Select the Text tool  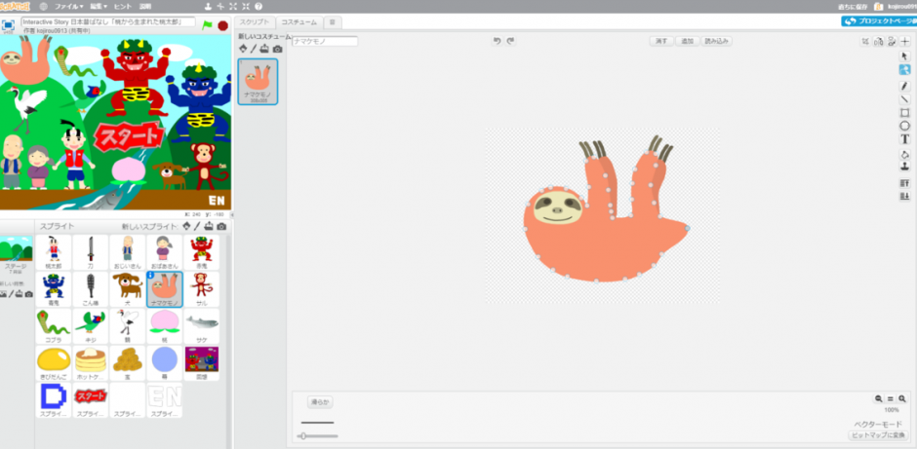(904, 139)
